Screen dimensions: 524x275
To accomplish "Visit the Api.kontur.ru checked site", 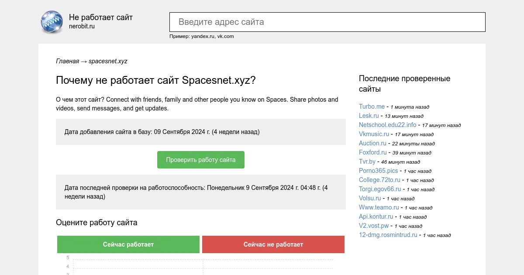I will (376, 217).
